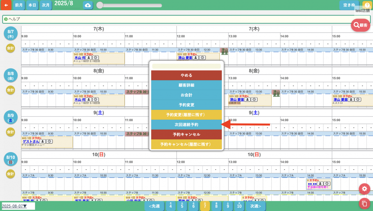Click the red copy icon button
Image resolution: width=373 pixels, height=211 pixels.
coord(364,203)
